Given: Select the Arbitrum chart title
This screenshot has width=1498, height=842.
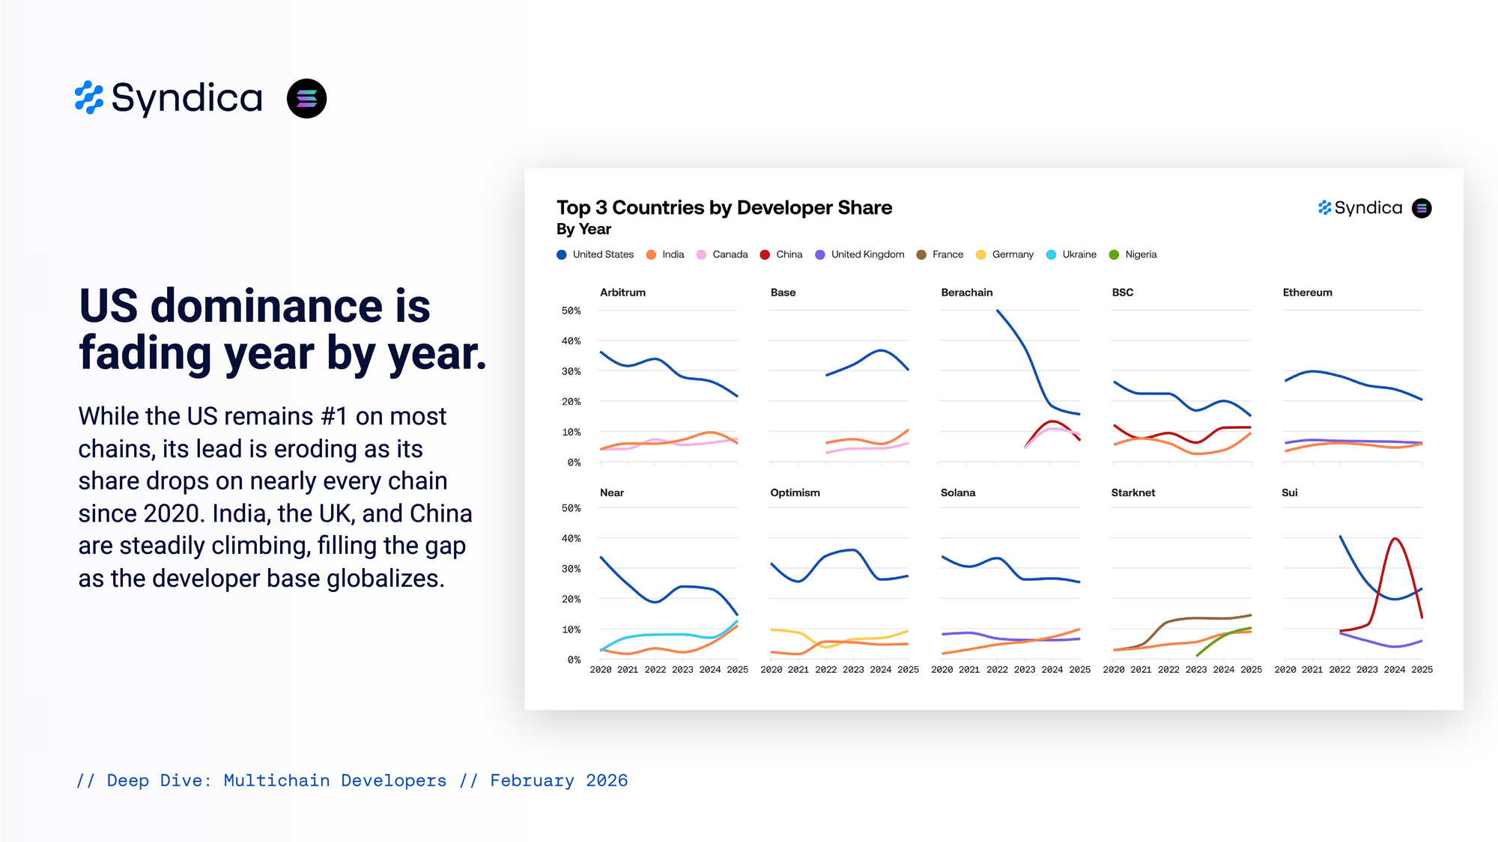Looking at the screenshot, I should (x=622, y=293).
